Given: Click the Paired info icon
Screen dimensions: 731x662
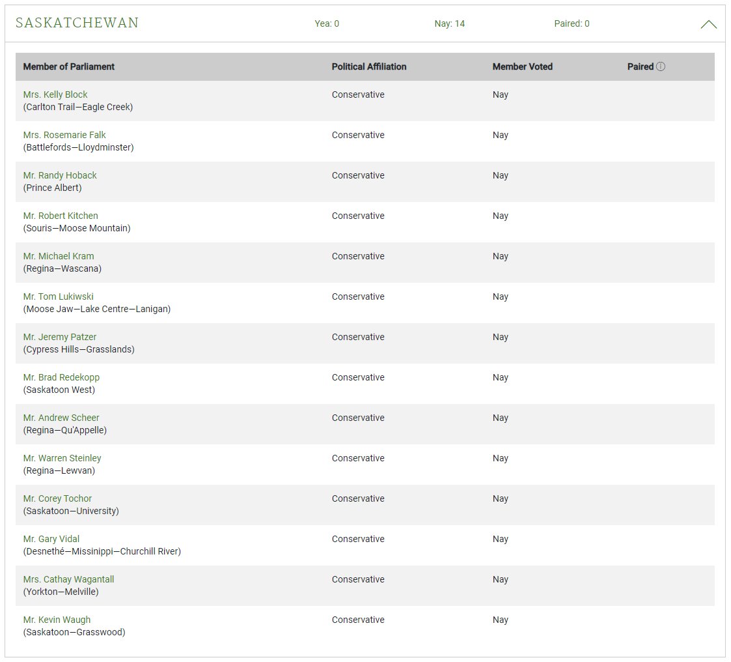Looking at the screenshot, I should pos(661,66).
